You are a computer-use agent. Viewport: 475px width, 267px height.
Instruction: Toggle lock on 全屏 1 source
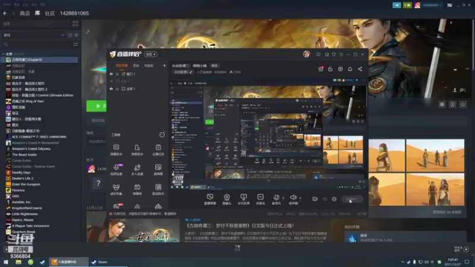[117, 88]
